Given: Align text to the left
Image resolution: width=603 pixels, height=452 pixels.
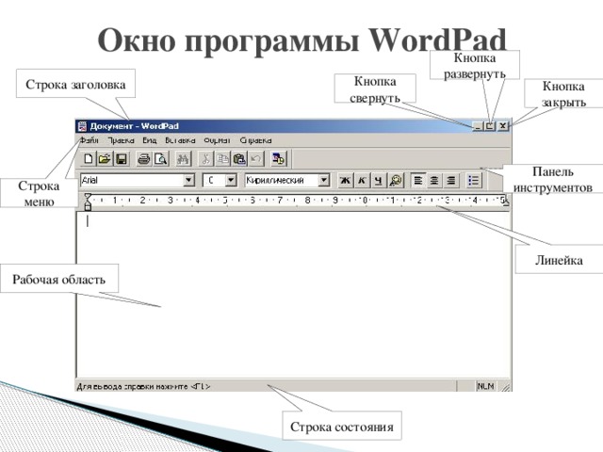Looking at the screenshot, I should (x=418, y=180).
